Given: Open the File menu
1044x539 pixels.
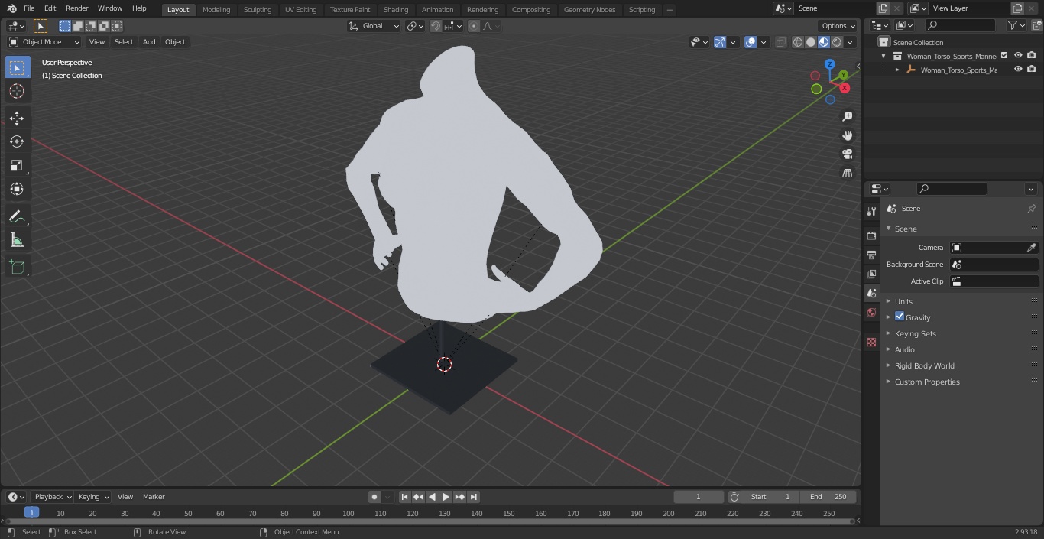Looking at the screenshot, I should (x=29, y=8).
